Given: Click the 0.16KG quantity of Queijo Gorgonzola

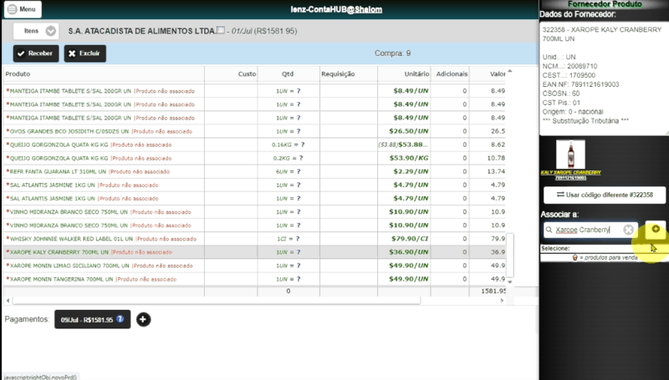Looking at the screenshot, I should 288,144.
